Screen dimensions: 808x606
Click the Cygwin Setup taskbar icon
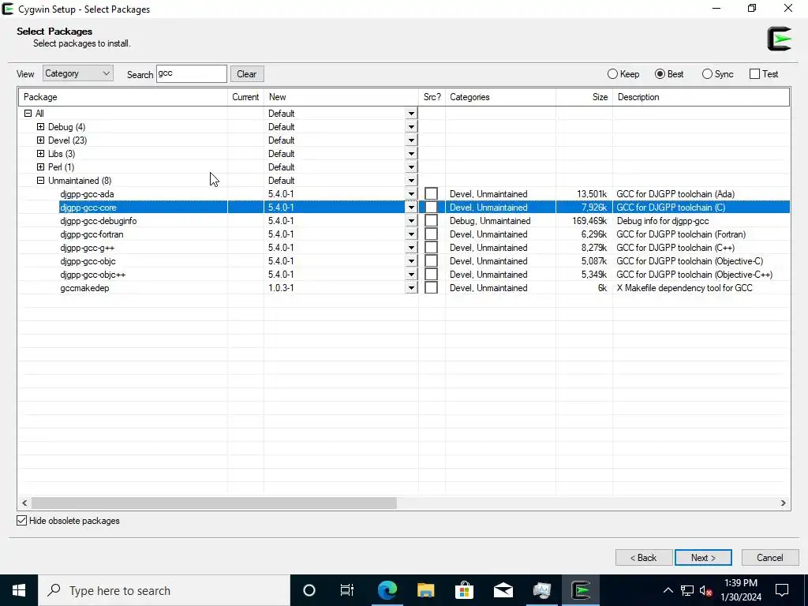pyautogui.click(x=581, y=590)
